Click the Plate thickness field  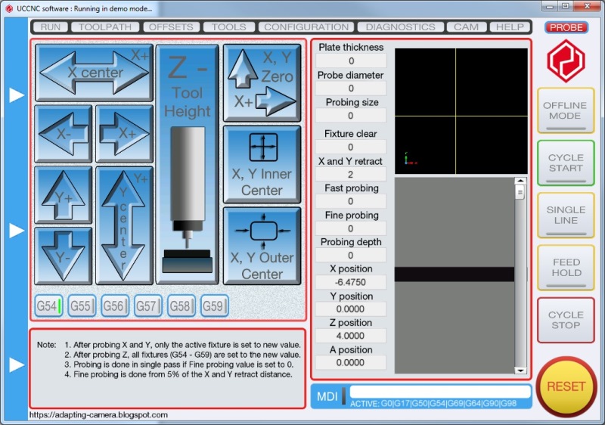point(351,61)
